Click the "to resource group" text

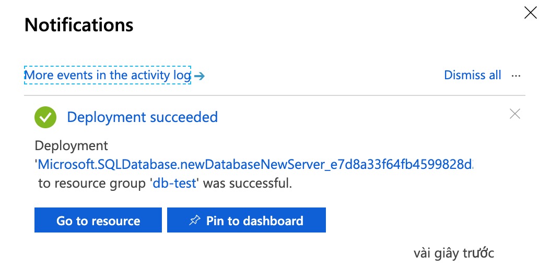click(x=93, y=184)
